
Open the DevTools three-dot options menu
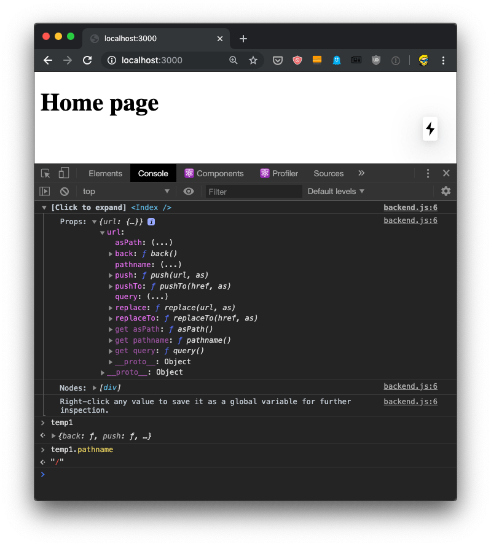(428, 173)
